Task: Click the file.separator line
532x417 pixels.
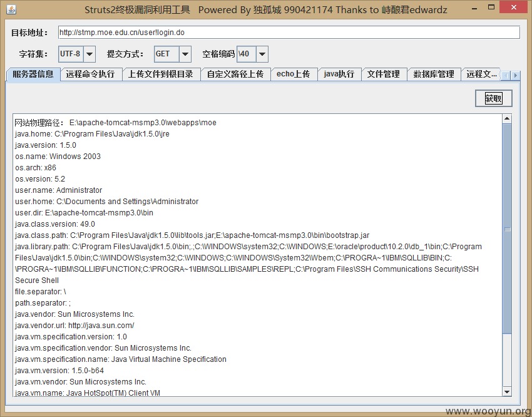Action: pos(41,291)
